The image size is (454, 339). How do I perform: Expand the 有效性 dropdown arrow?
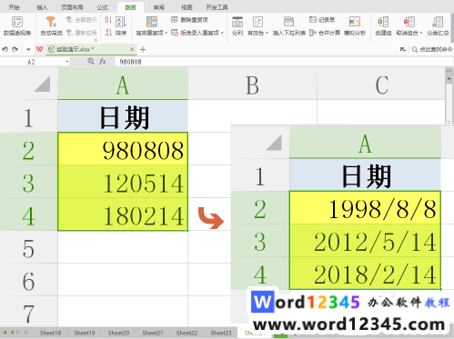[x=267, y=33]
